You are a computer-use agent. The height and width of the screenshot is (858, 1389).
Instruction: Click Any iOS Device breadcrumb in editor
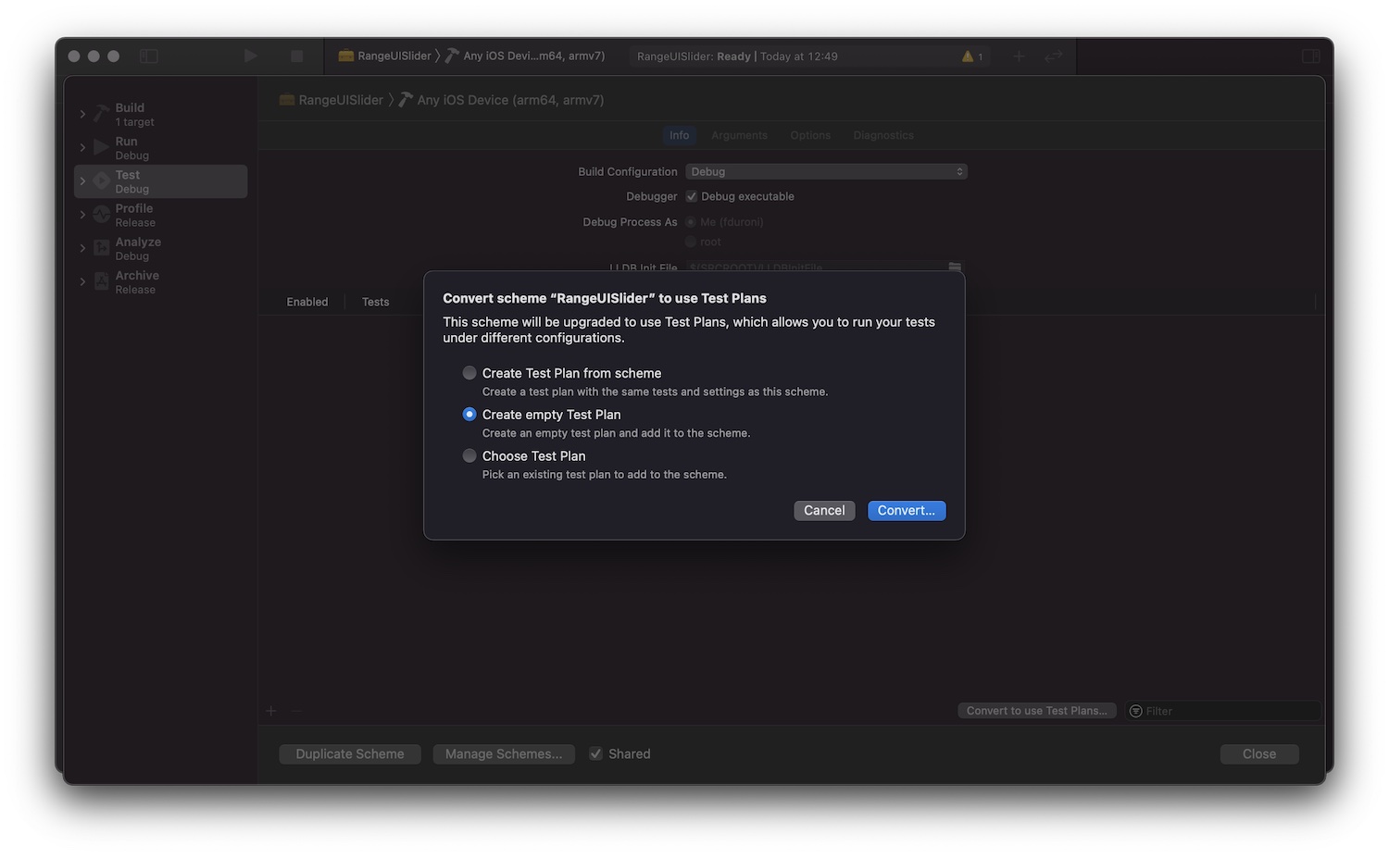(501, 100)
